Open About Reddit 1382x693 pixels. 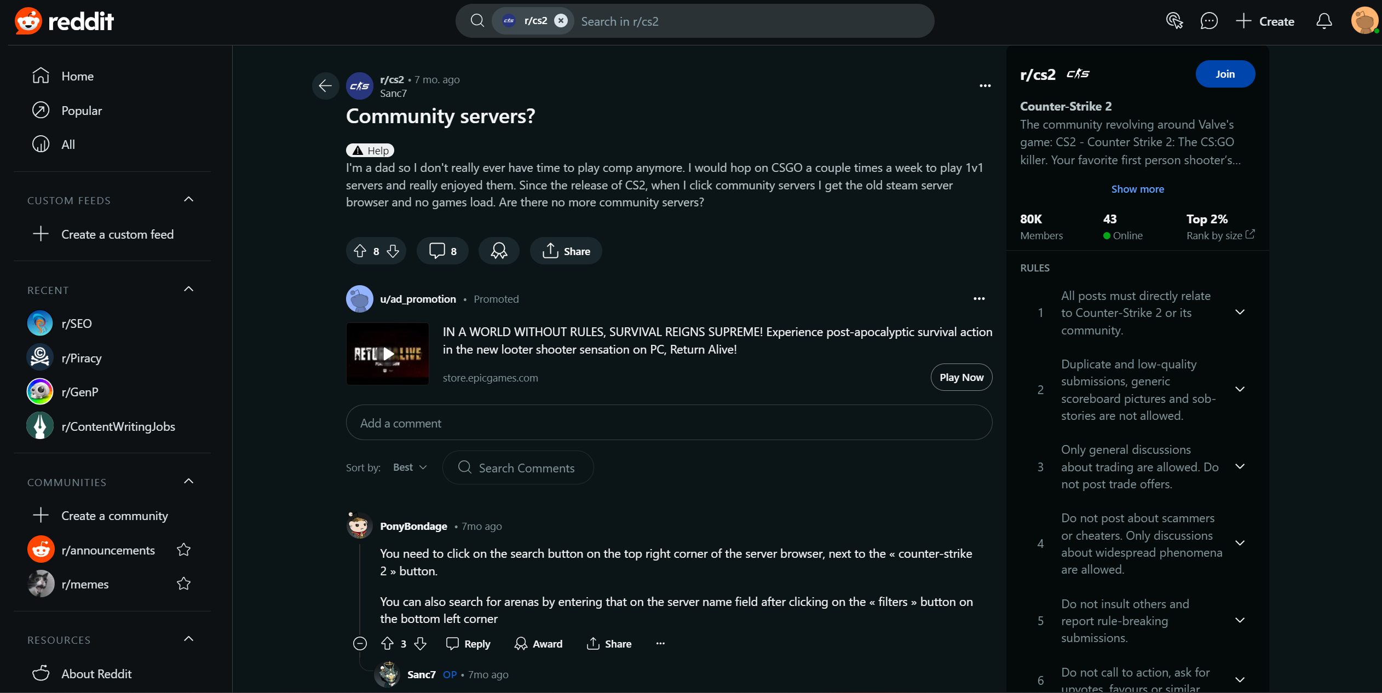point(112,674)
